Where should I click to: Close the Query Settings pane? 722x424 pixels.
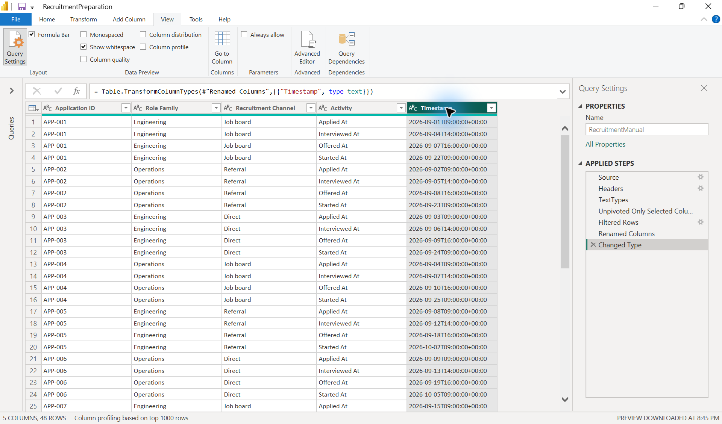pos(704,88)
